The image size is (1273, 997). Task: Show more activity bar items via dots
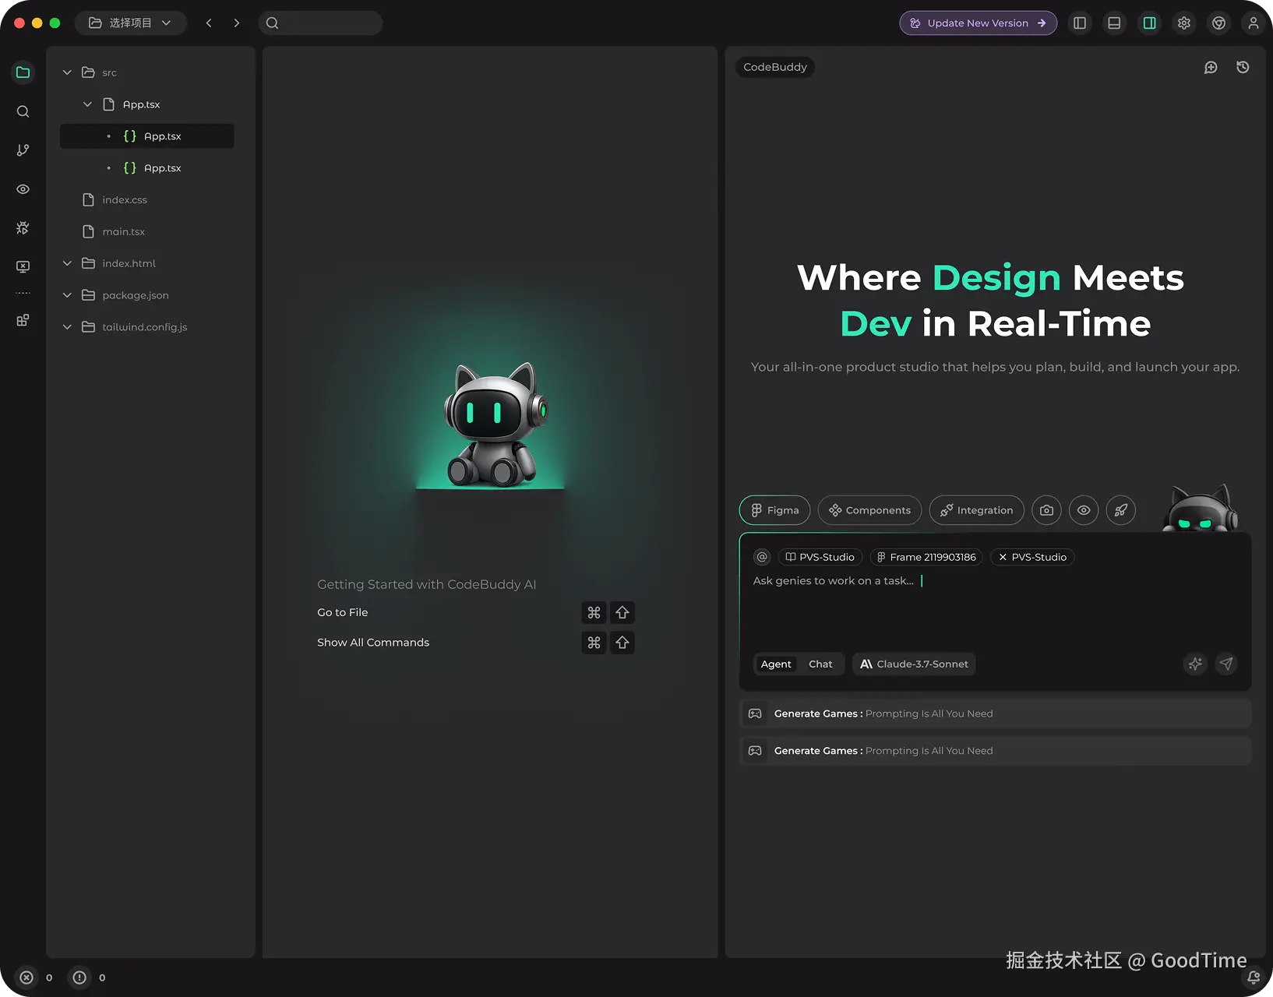pyautogui.click(x=23, y=294)
